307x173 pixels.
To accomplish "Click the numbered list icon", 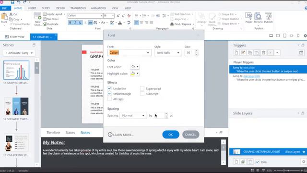I will point(144,16).
